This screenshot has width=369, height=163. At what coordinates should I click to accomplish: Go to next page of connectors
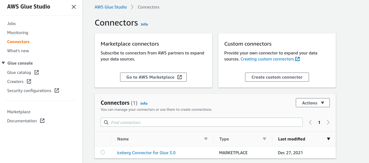(x=328, y=123)
